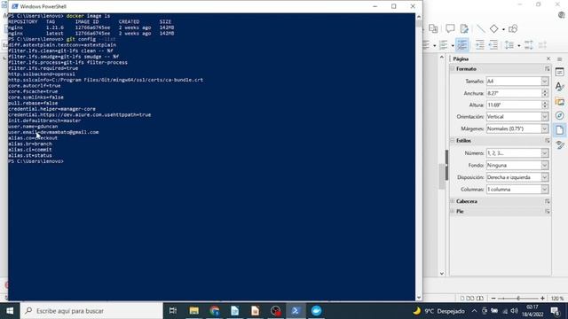Click the decrease paragraph spacing icon
Viewport: 568px width, 319px height.
(x=542, y=45)
